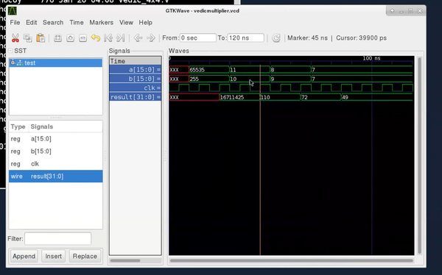Click the 255 value on b waveform
The height and width of the screenshot is (275, 442).
(194, 79)
